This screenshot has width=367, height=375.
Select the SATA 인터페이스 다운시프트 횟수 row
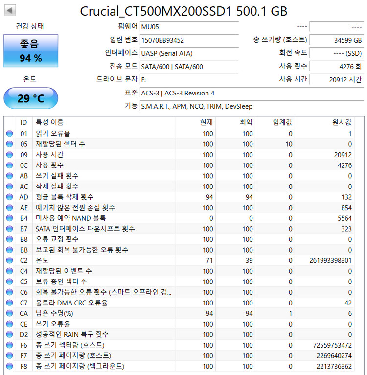(x=179, y=229)
